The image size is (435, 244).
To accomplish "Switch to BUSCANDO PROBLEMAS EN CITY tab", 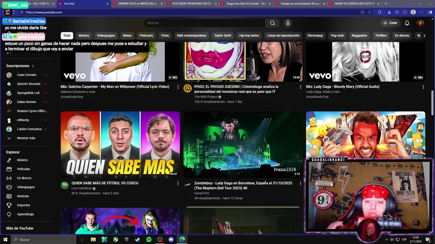I will coord(192,4).
